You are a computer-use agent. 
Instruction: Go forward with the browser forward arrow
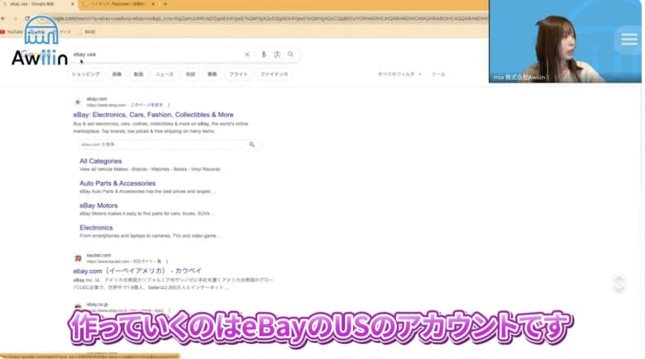pos(15,18)
